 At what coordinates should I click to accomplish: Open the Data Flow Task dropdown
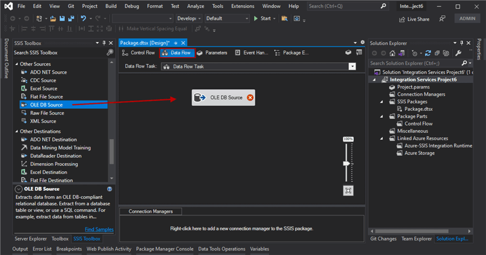pyautogui.click(x=352, y=66)
